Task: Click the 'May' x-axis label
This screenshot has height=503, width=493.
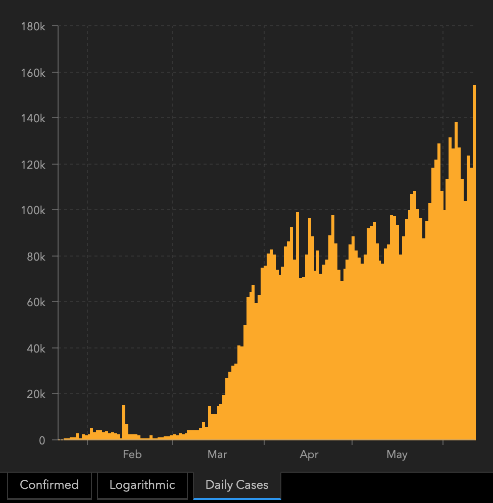Action: click(397, 455)
